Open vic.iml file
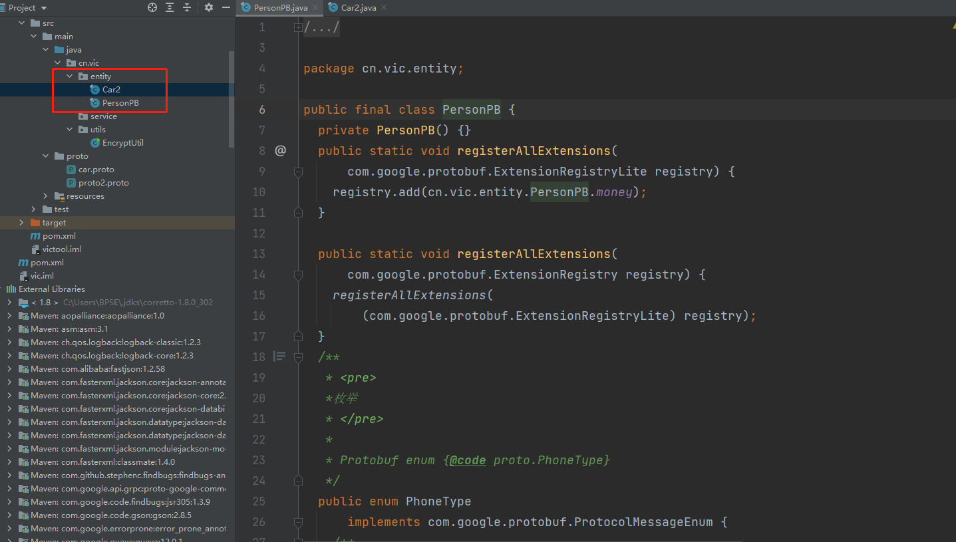 42,276
